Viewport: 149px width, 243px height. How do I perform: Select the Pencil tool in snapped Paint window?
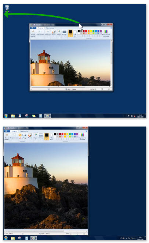coord(20,135)
